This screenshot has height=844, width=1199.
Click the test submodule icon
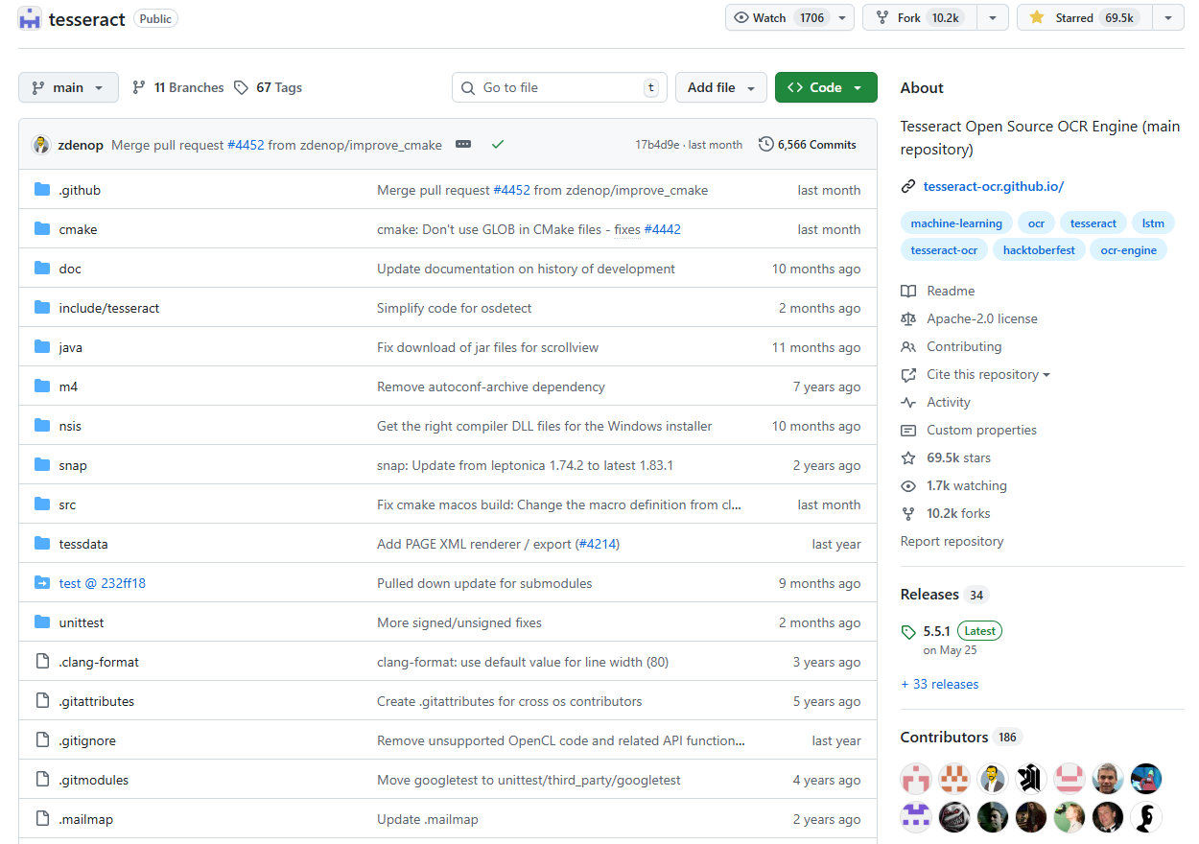pos(42,583)
